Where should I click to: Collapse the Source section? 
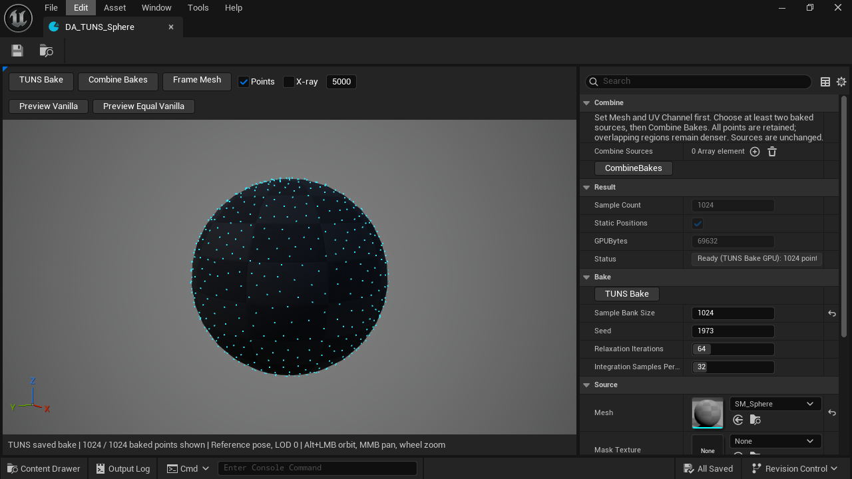click(587, 385)
